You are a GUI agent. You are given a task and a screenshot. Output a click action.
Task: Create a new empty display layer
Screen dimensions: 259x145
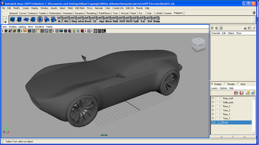(x=247, y=93)
